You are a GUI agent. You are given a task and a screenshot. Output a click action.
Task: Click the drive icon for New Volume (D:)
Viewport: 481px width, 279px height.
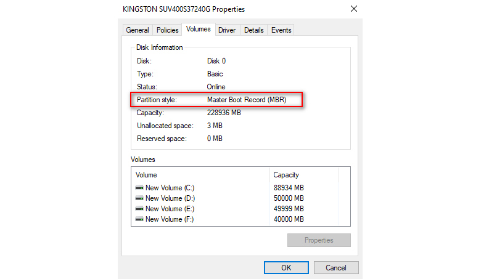139,198
